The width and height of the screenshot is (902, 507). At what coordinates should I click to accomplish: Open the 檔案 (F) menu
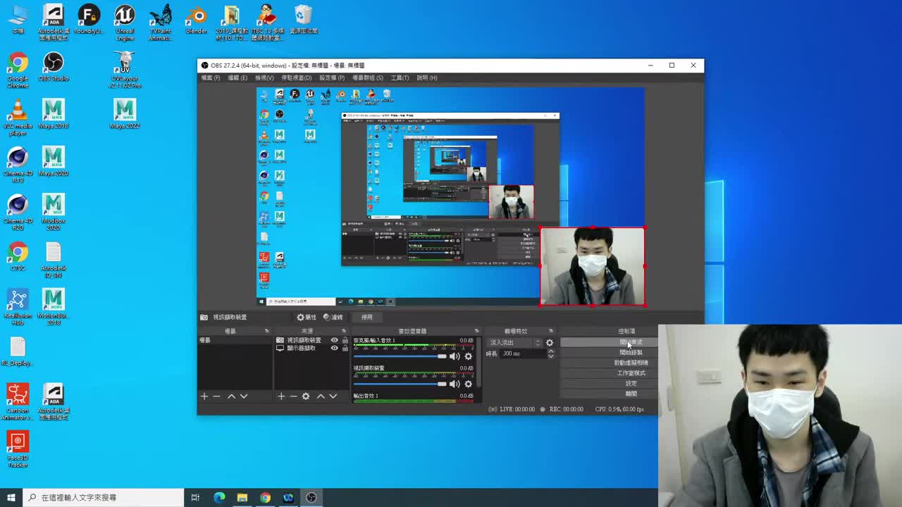[211, 77]
